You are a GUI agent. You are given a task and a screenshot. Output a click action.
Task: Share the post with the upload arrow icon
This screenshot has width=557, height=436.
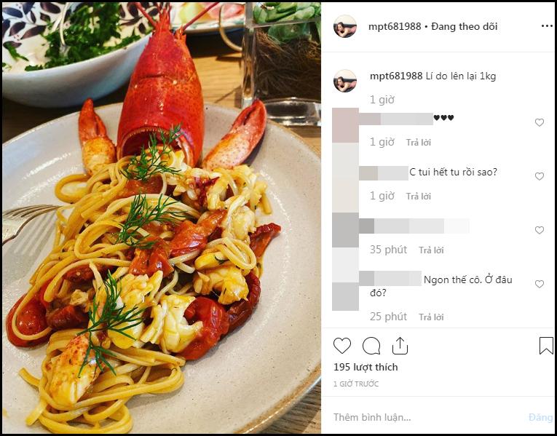tap(400, 346)
